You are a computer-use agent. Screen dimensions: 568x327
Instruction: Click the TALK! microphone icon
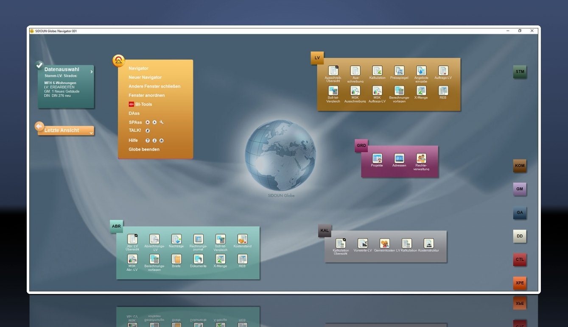[148, 131]
